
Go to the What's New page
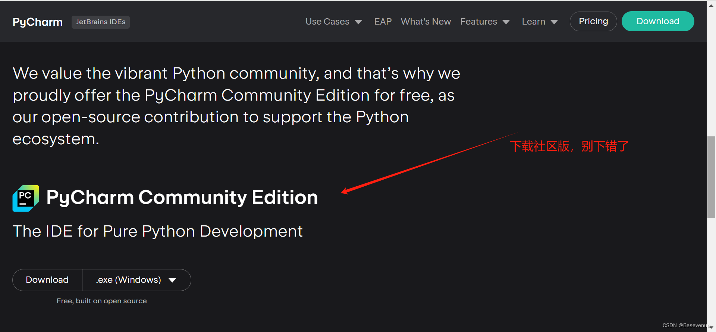426,22
